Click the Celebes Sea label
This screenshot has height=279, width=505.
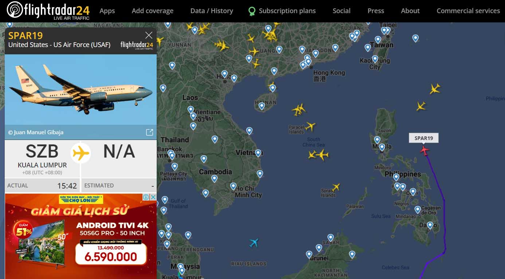pyautogui.click(x=395, y=268)
